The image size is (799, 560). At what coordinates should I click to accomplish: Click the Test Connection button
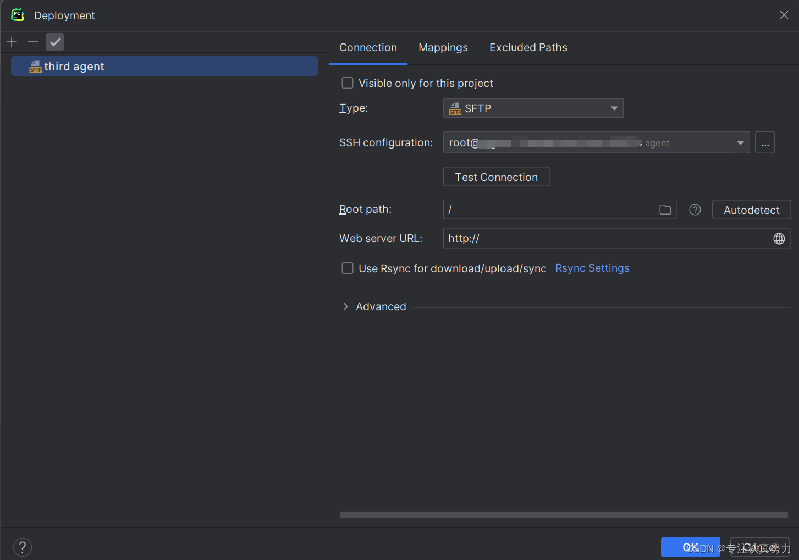pos(496,177)
